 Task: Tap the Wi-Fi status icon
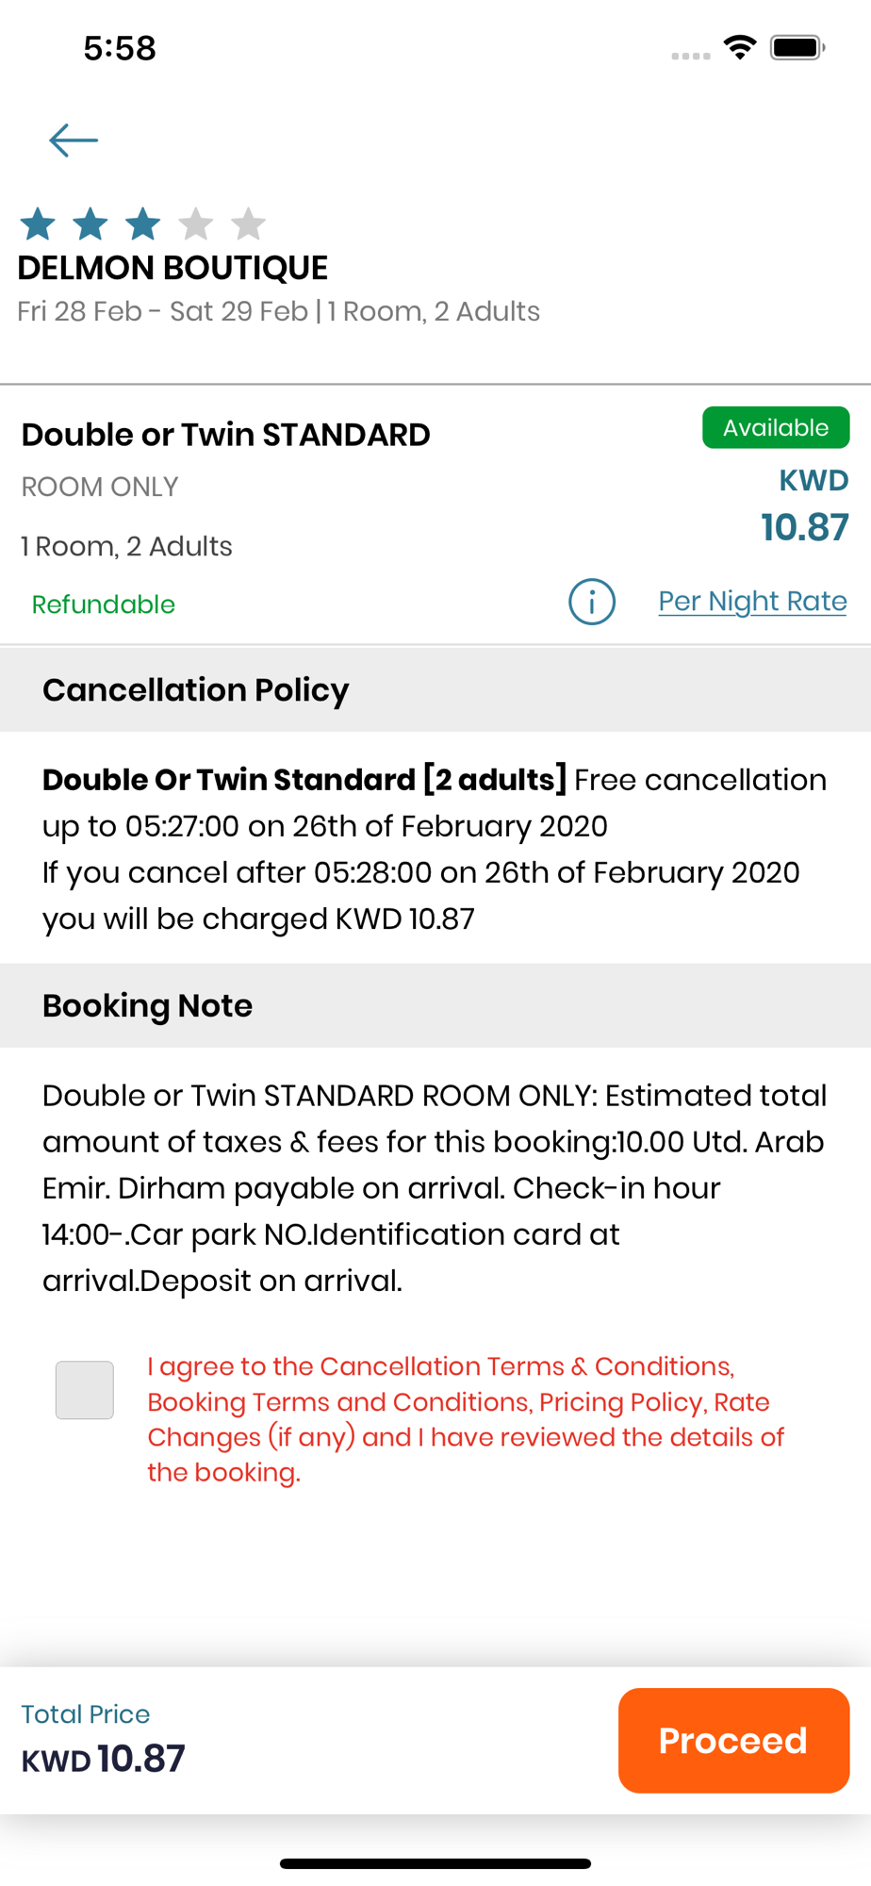click(x=740, y=47)
